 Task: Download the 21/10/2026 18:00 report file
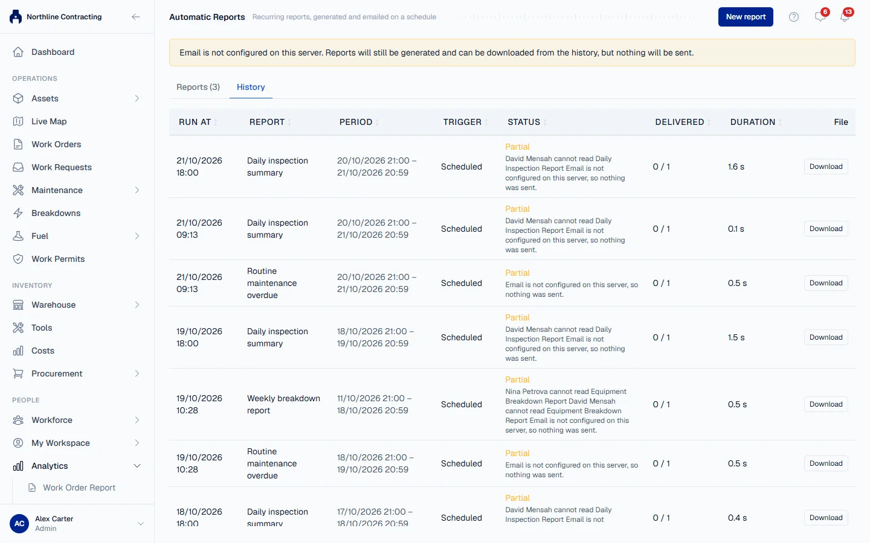pyautogui.click(x=826, y=167)
